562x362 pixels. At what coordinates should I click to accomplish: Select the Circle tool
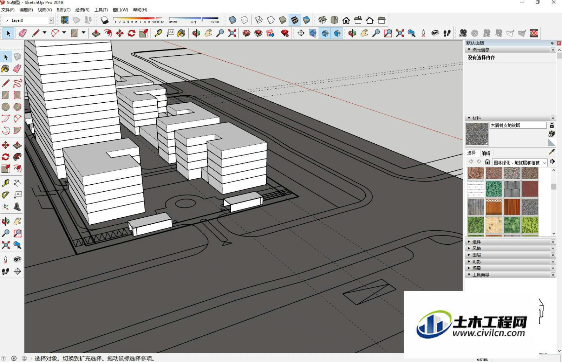pyautogui.click(x=6, y=107)
